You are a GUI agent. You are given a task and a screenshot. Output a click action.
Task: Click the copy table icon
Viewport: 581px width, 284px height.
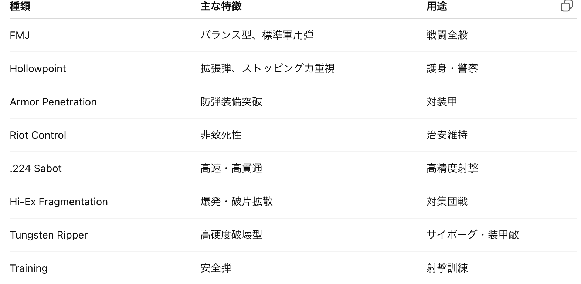pyautogui.click(x=567, y=6)
